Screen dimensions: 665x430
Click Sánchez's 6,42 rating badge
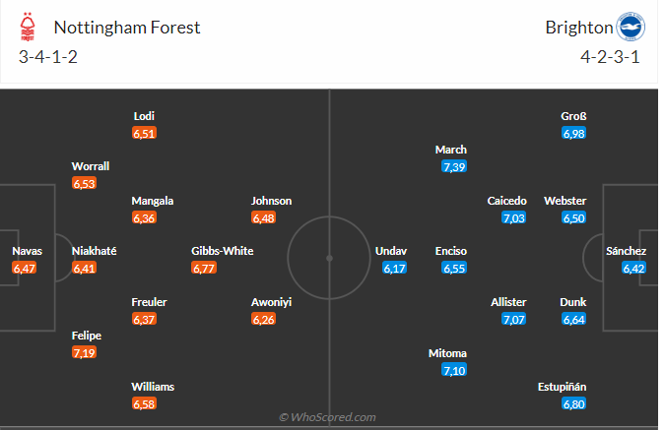(633, 269)
